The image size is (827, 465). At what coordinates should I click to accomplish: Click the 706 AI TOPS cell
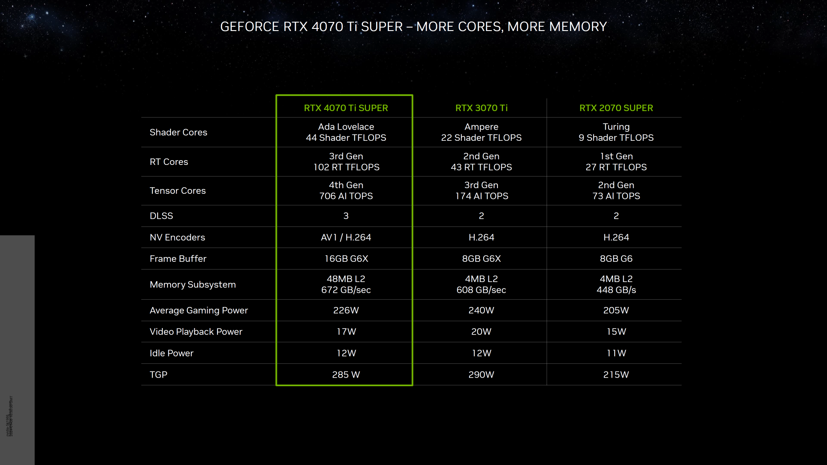click(346, 196)
